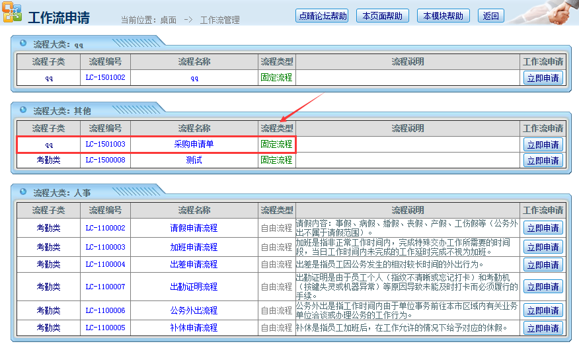
Task: Open flow number LC-1100004 link
Action: (105, 264)
